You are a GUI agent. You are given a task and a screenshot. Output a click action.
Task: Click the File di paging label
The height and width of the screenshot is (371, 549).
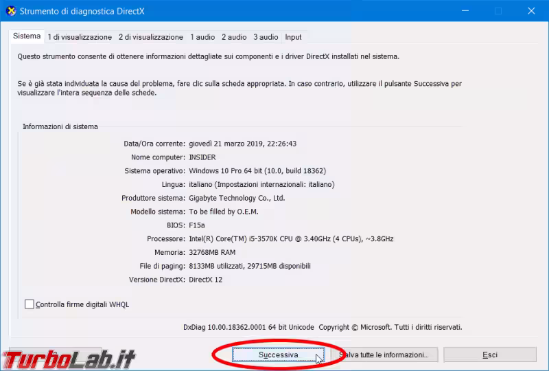coord(163,266)
